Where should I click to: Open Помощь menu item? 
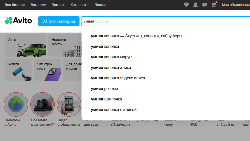click(x=58, y=5)
